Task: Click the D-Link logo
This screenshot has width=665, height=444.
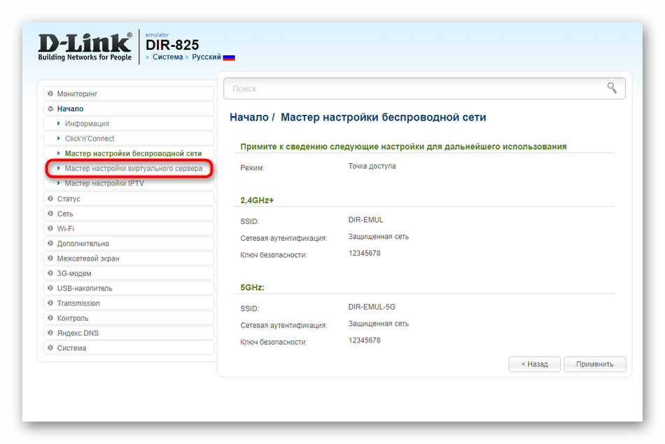Action: pos(85,46)
